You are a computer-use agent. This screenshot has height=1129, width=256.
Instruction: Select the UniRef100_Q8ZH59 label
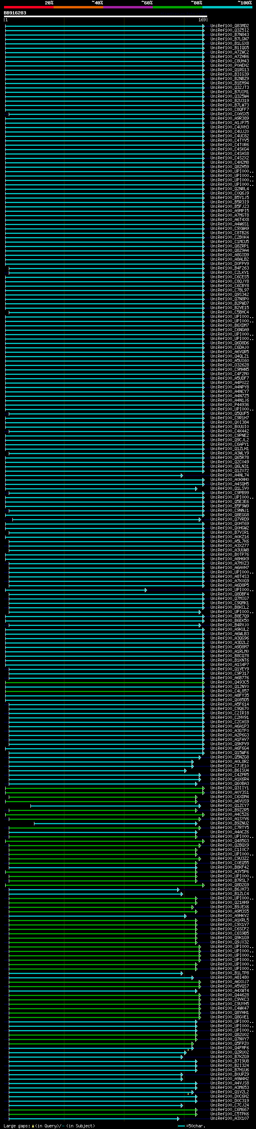pos(230,167)
